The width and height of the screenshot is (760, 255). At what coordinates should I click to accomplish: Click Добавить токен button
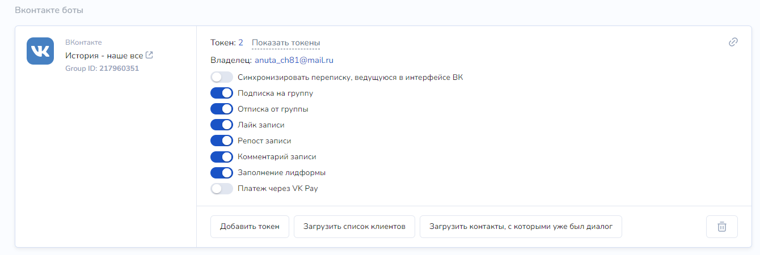250,227
